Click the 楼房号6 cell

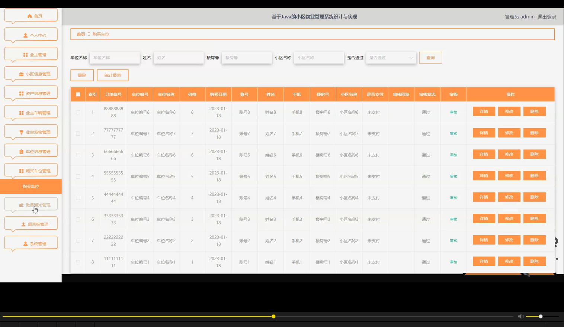point(323,155)
